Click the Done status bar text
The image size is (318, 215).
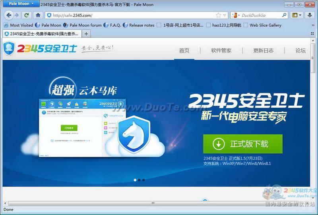click(8, 209)
